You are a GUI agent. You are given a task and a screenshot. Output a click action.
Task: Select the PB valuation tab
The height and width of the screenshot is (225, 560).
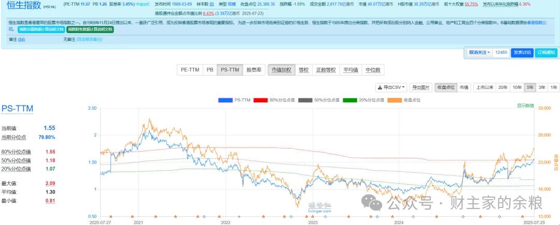[210, 70]
